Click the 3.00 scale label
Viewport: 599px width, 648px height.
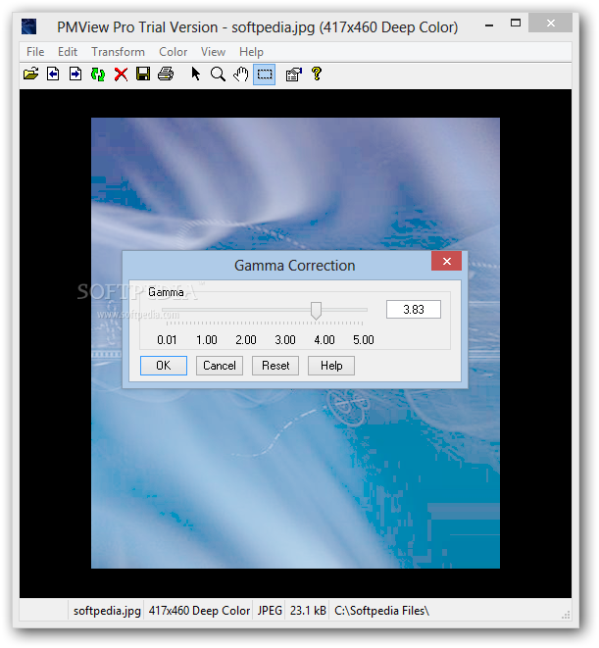pyautogui.click(x=285, y=340)
